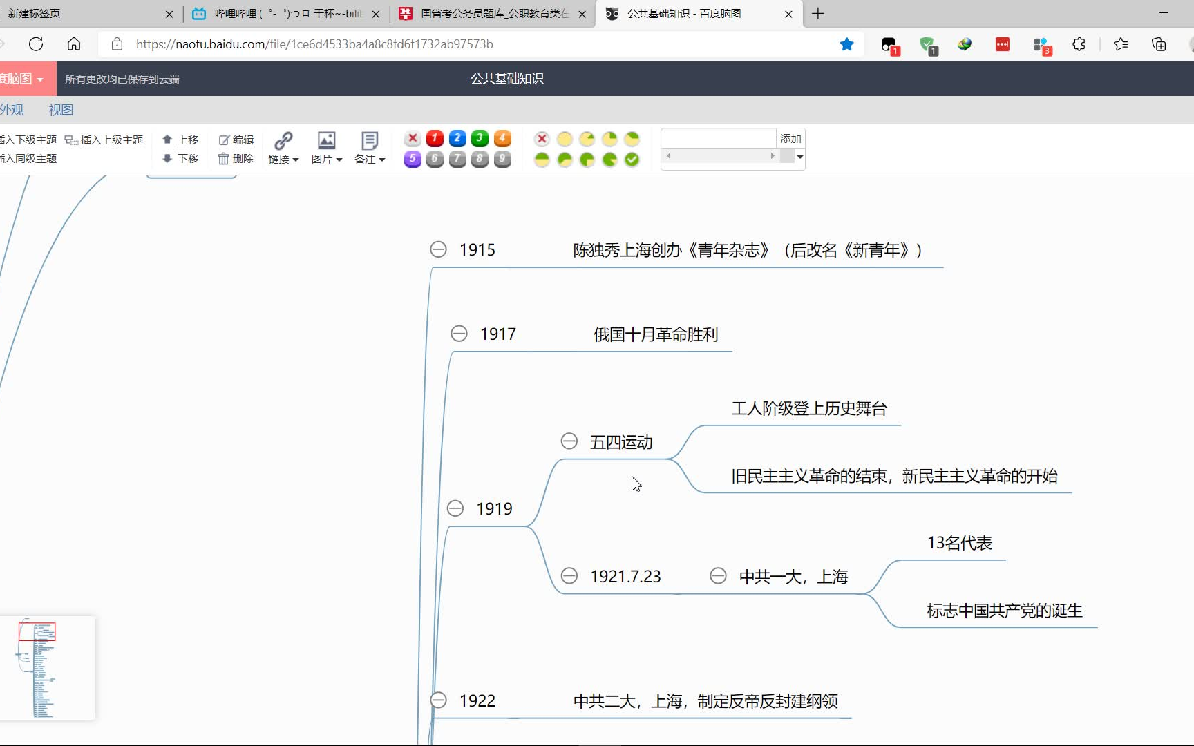Viewport: 1194px width, 746px height.
Task: Set progress to three-eighths pie icon
Action: point(632,139)
